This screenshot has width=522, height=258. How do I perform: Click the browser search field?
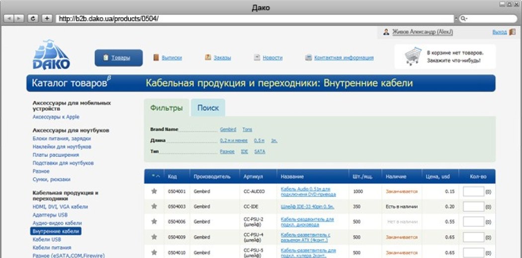488,18
